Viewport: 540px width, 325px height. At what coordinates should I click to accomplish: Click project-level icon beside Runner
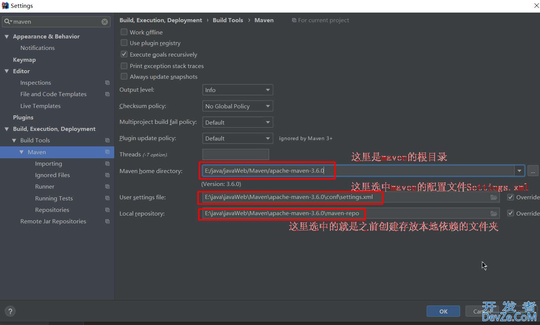point(107,186)
